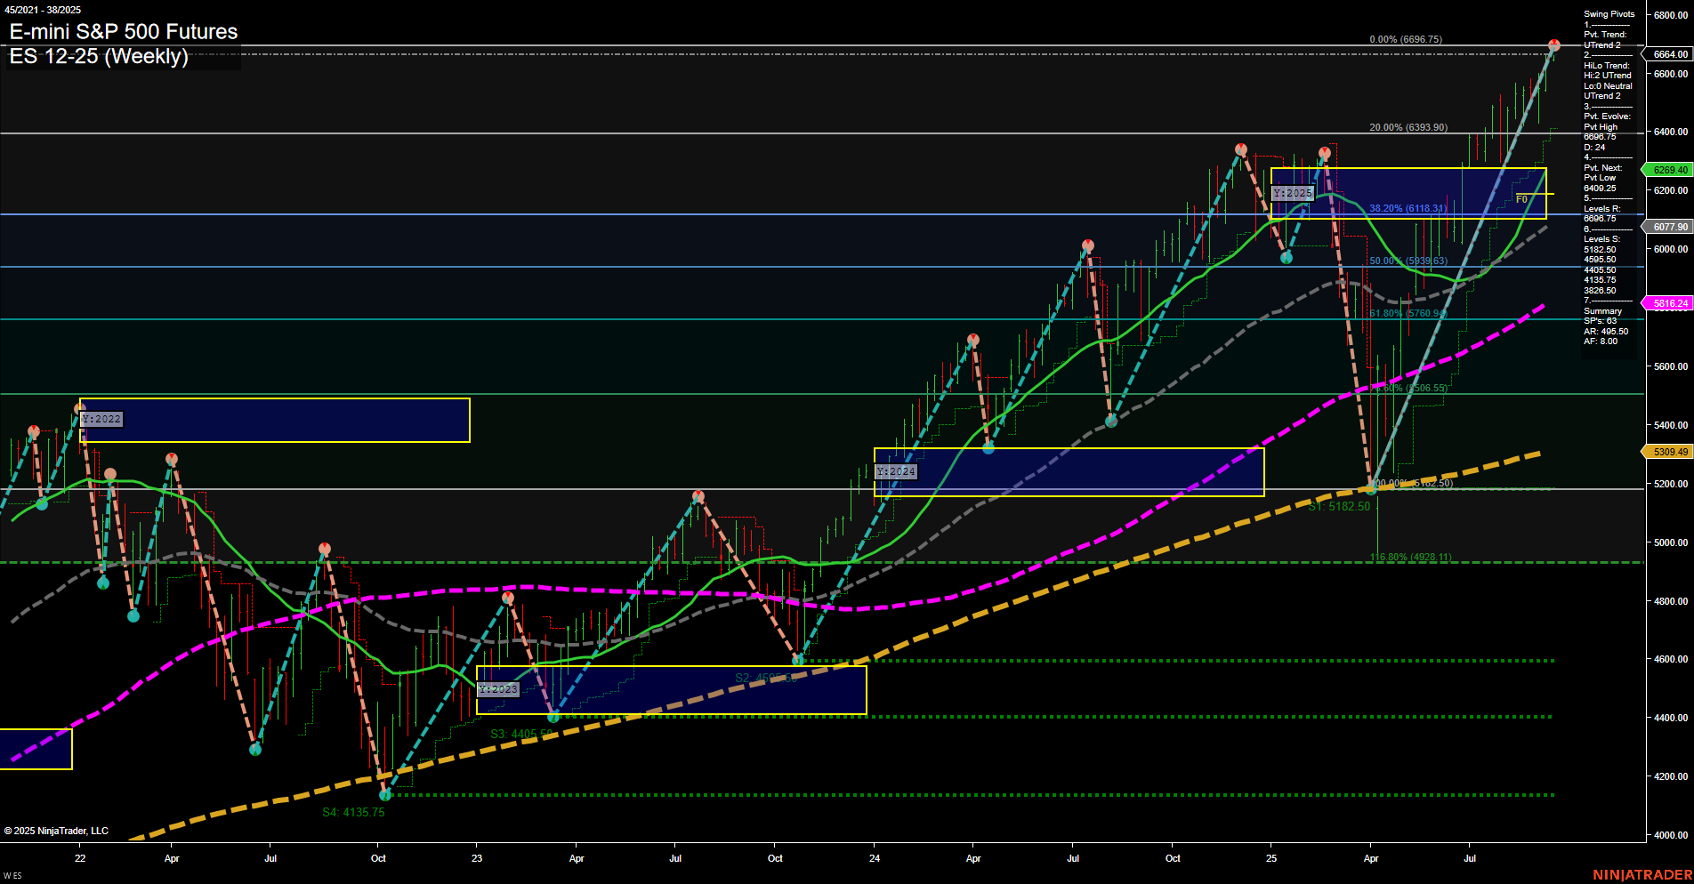Click the 45/2021 - 38/2025 date range text
This screenshot has width=1694, height=884.
click(43, 10)
